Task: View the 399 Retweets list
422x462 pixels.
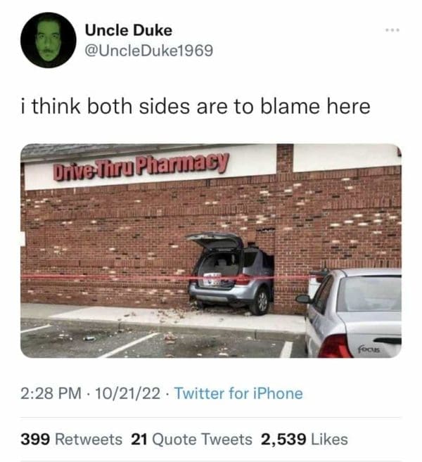Action: click(x=71, y=439)
